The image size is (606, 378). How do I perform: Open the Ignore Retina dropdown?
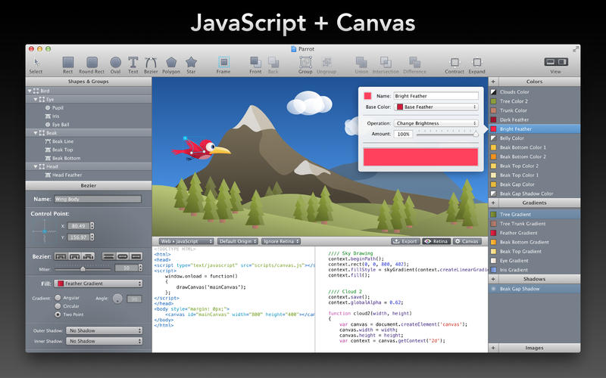pos(281,241)
